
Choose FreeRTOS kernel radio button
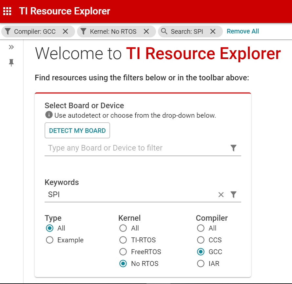click(x=123, y=252)
